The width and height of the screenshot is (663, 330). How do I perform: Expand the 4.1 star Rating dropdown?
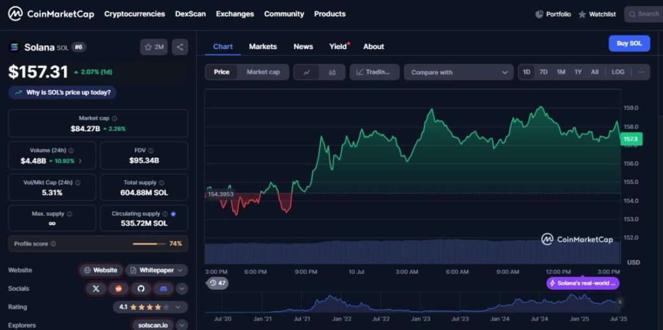[x=150, y=307]
